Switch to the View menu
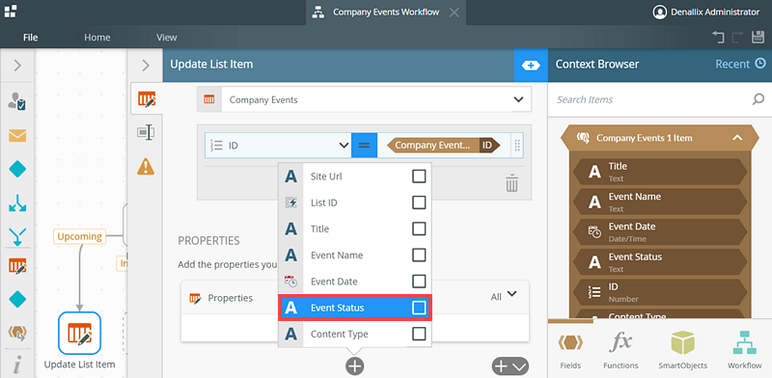The width and height of the screenshot is (772, 378). [166, 38]
